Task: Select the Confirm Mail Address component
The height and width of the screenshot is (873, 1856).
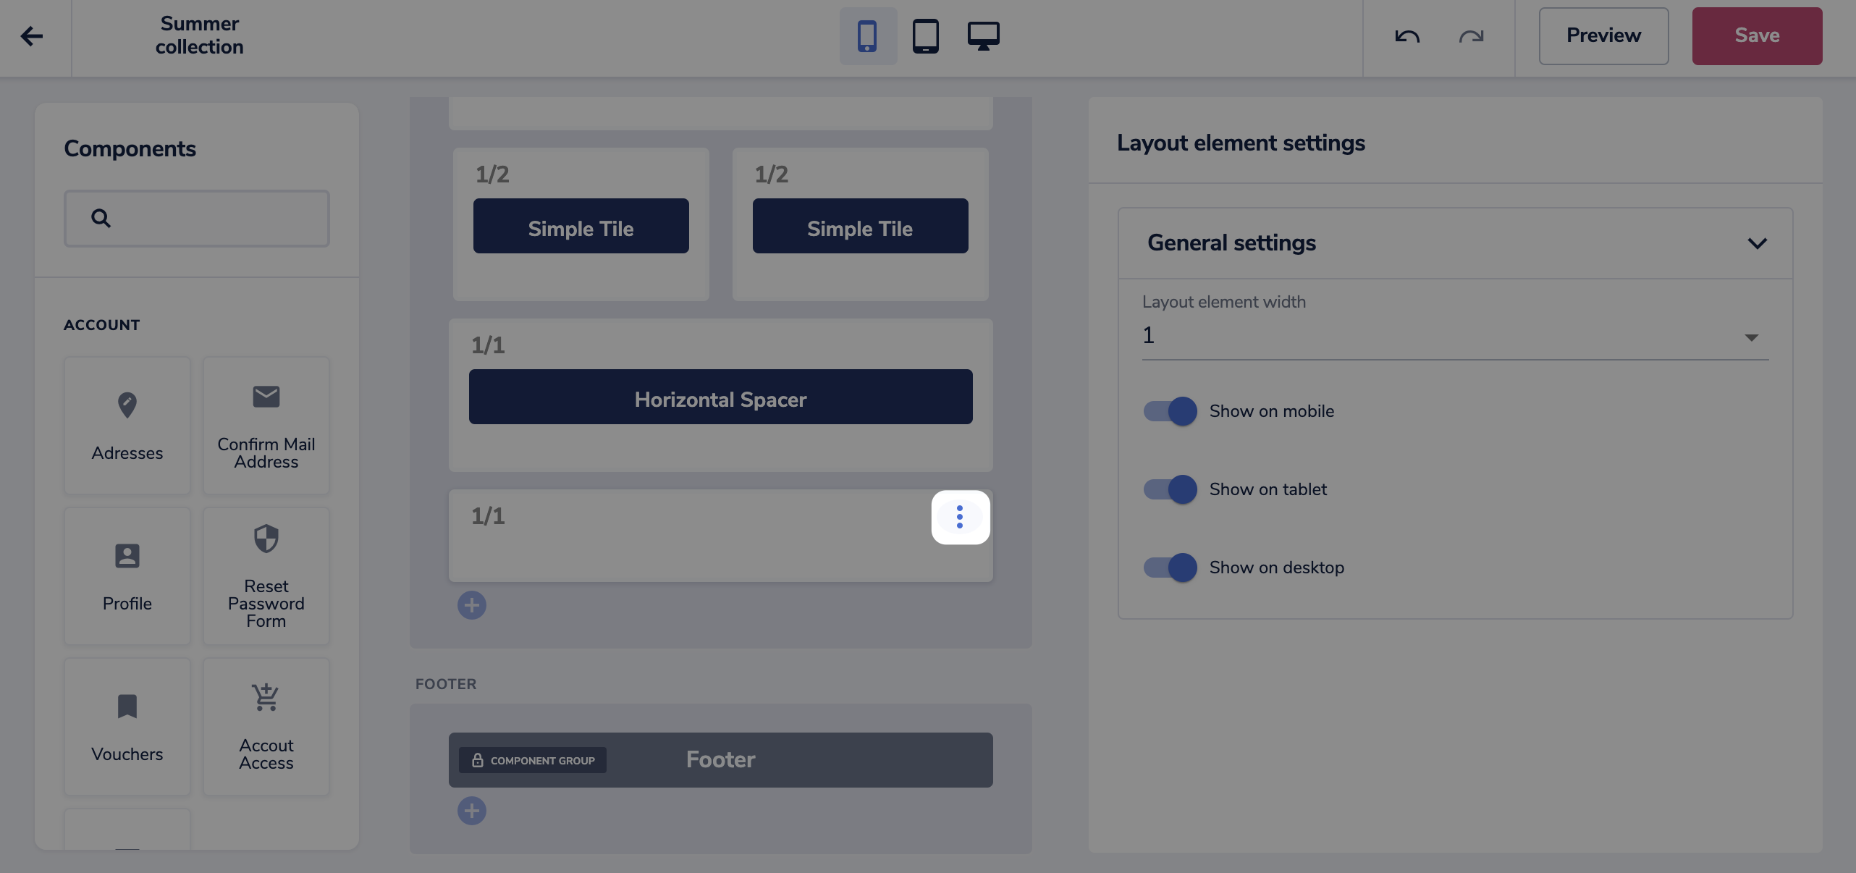Action: [x=266, y=426]
